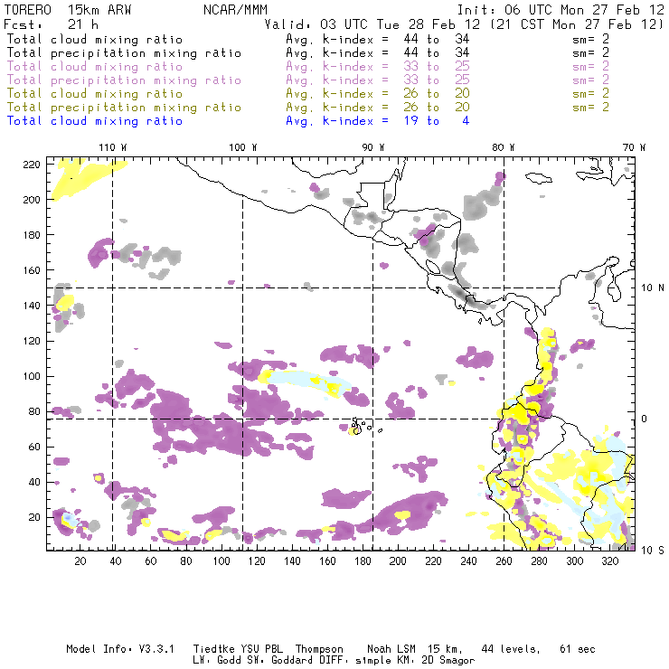Click the "100 W" longitude label

point(243,147)
